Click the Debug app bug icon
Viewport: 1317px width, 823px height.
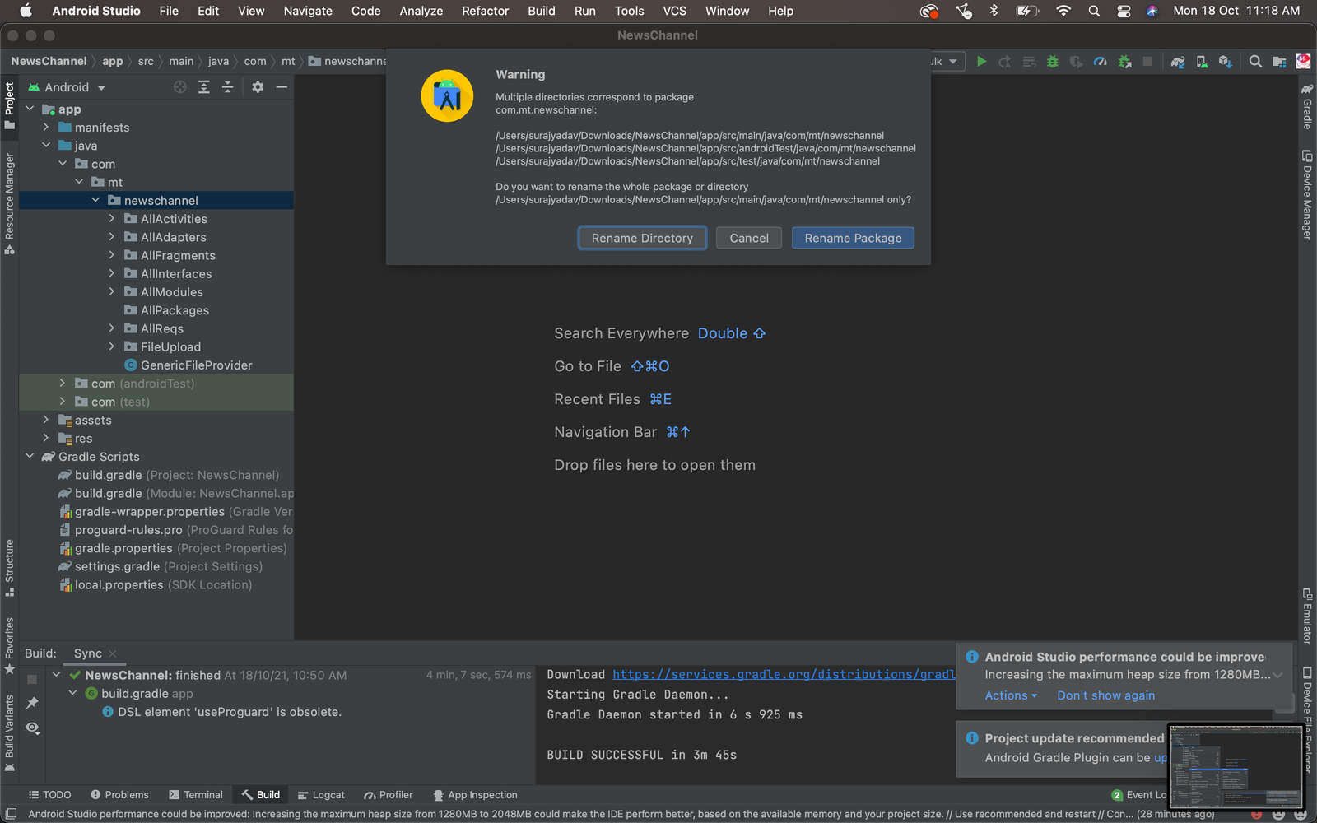1052,62
